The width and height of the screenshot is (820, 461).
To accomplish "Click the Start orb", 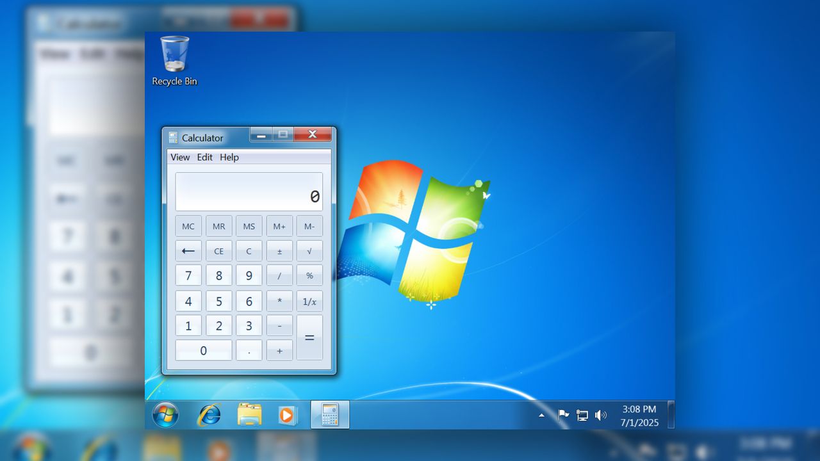I will click(x=166, y=414).
